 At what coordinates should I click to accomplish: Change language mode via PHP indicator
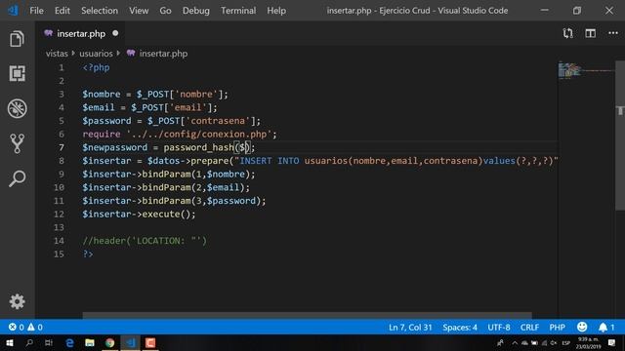[557, 328]
